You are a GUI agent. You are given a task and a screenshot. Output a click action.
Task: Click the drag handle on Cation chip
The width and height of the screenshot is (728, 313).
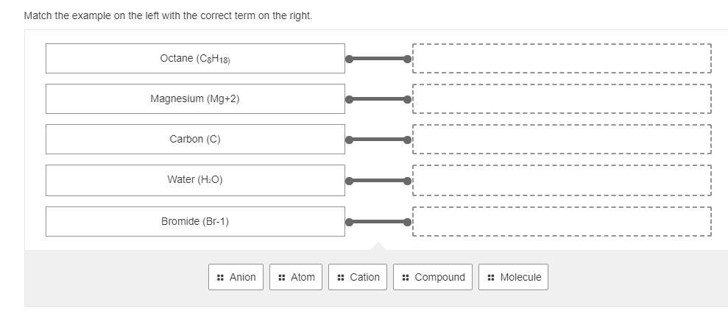point(341,278)
